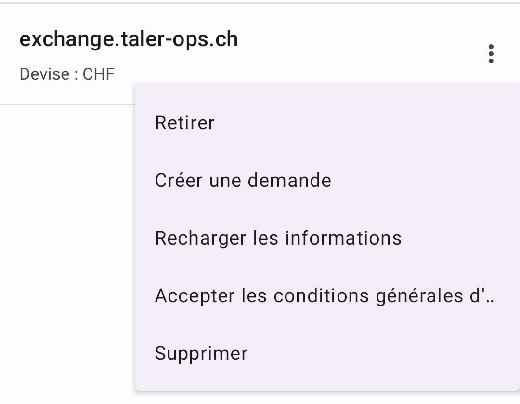
Task: Select Créer une demande to request payment
Action: click(243, 180)
